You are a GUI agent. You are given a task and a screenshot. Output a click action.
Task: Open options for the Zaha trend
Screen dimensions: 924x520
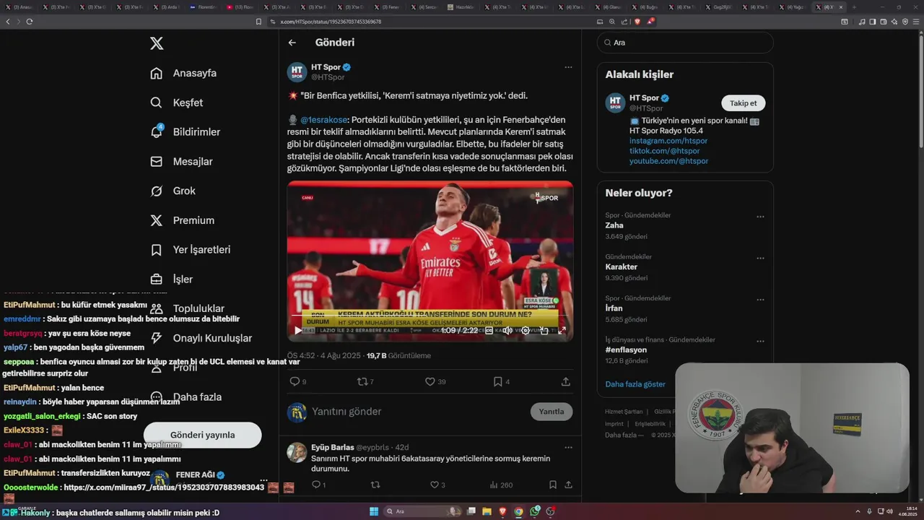point(760,217)
